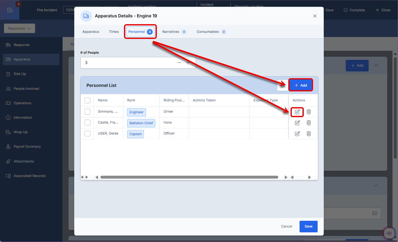The image size is (398, 242).
Task: Open Associated Records in sidebar
Action: point(31,176)
